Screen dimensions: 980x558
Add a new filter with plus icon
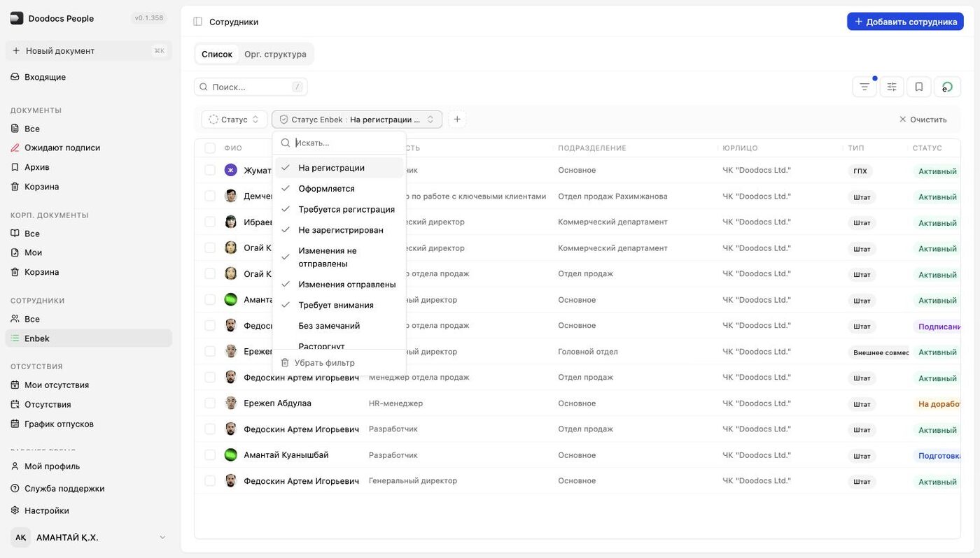[457, 120]
